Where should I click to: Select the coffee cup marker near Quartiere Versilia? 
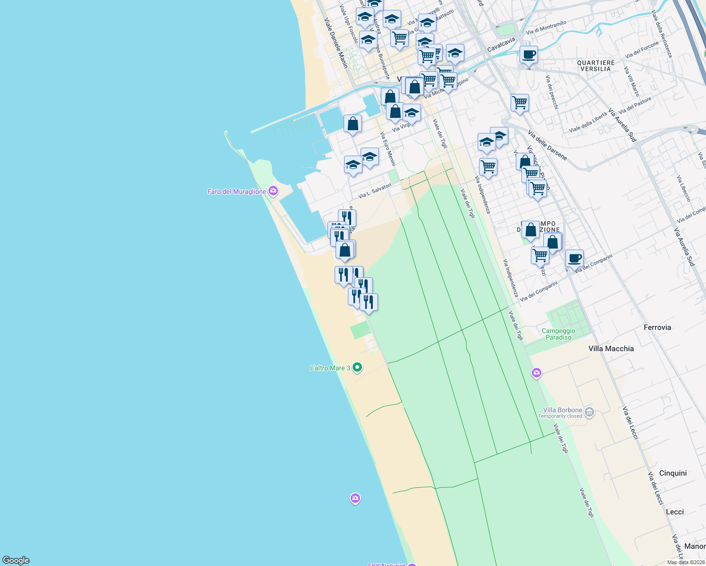click(528, 56)
